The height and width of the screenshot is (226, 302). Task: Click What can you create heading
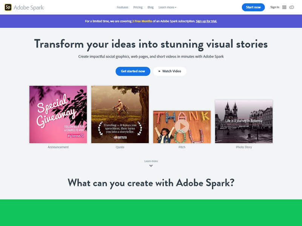point(151,183)
